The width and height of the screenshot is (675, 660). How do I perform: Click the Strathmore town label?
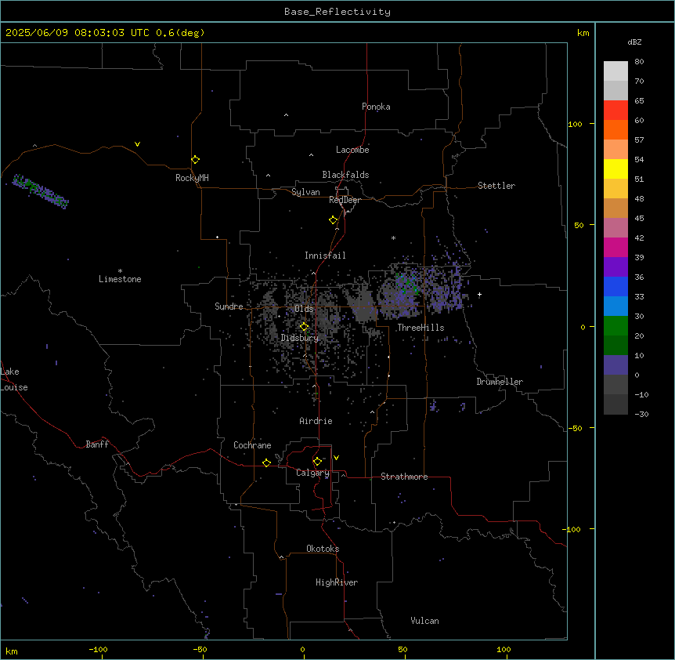(404, 477)
